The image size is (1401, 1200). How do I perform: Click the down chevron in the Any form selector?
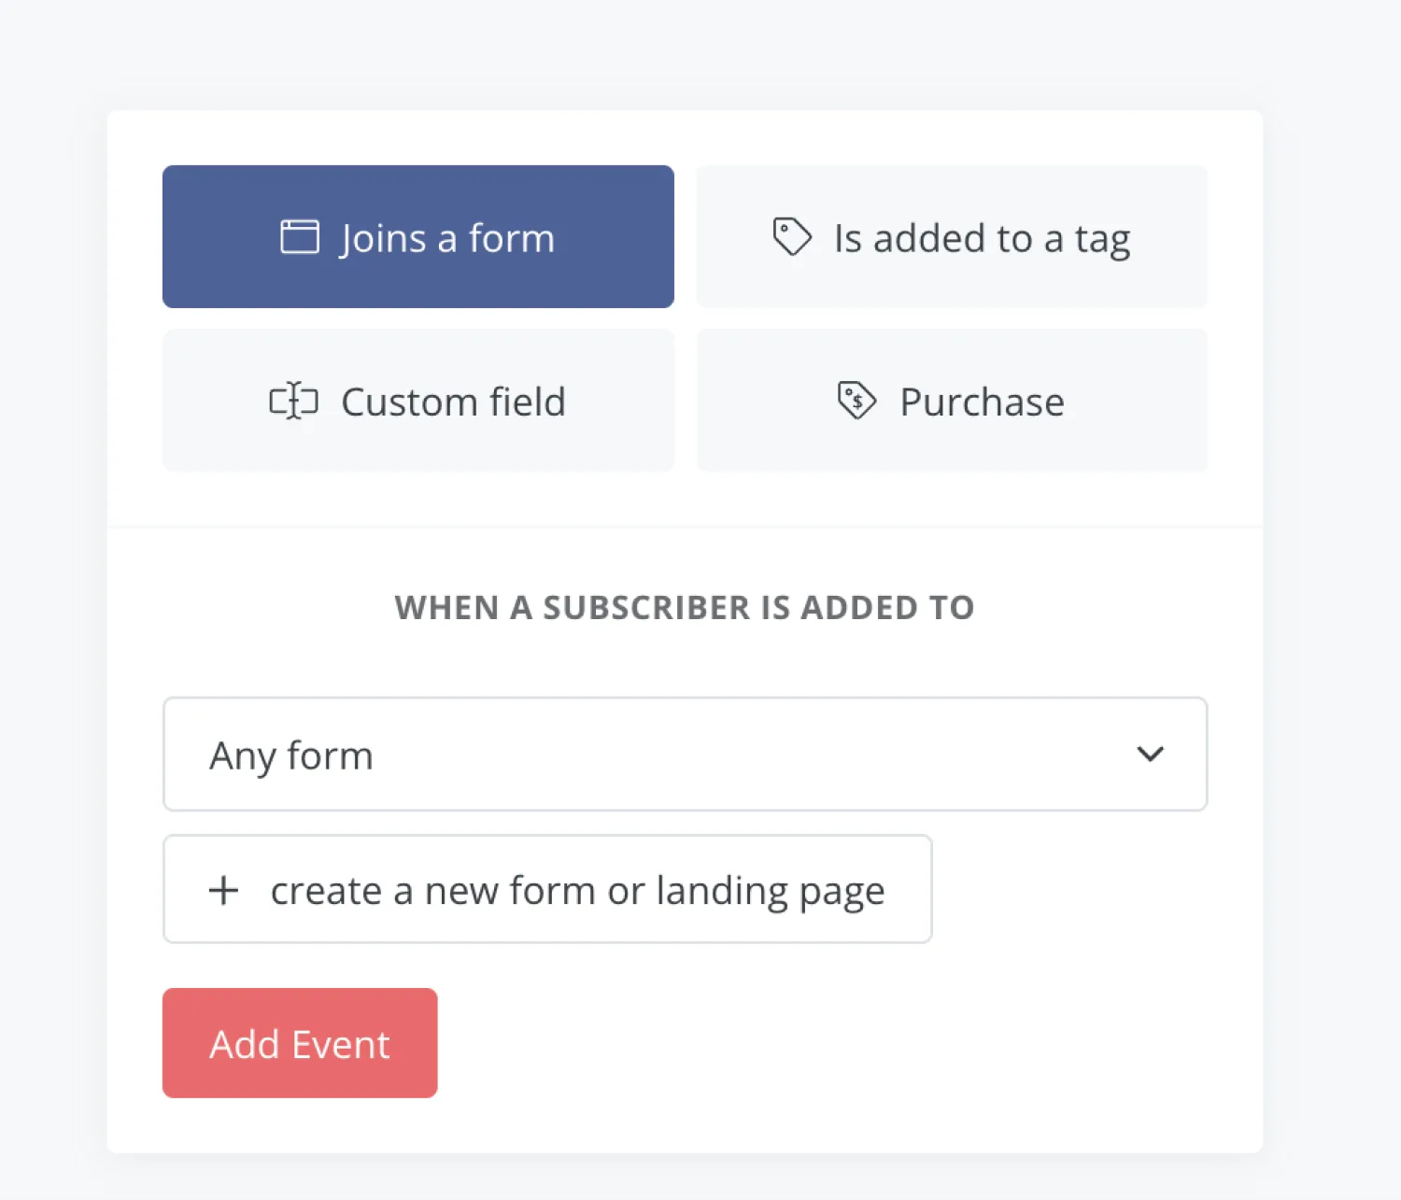pyautogui.click(x=1150, y=754)
